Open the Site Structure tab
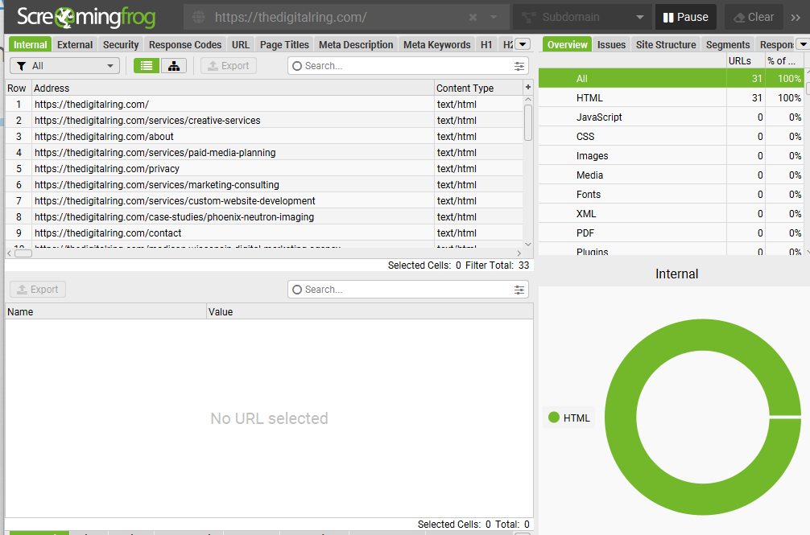 (666, 45)
